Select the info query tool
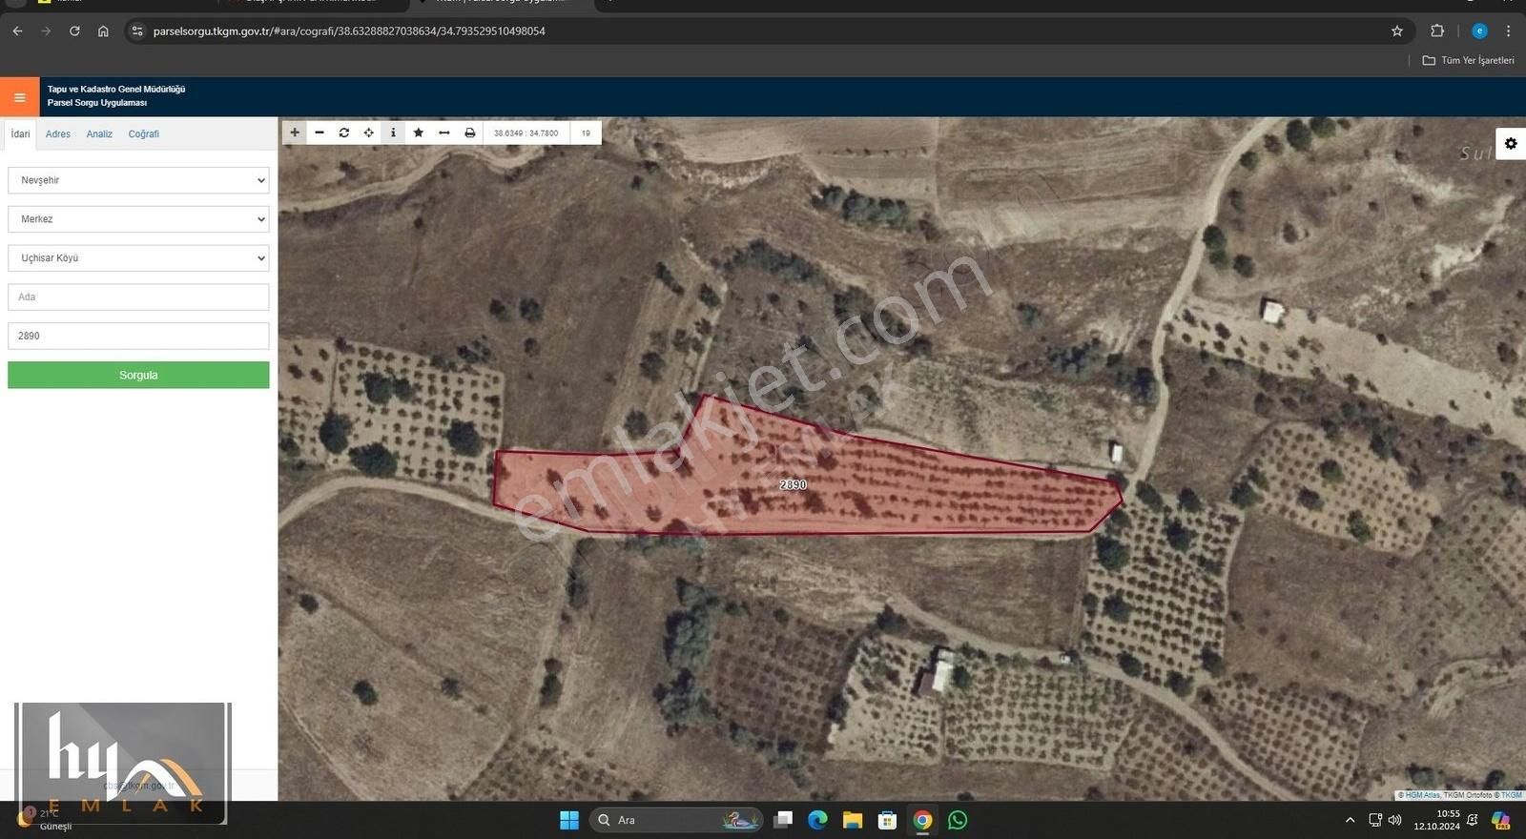The image size is (1526, 839). [x=393, y=133]
